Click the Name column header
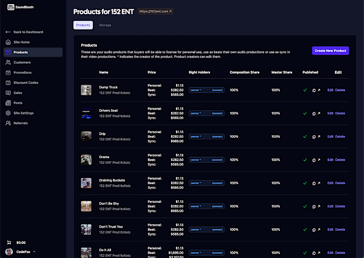This screenshot has height=258, width=364. (103, 72)
